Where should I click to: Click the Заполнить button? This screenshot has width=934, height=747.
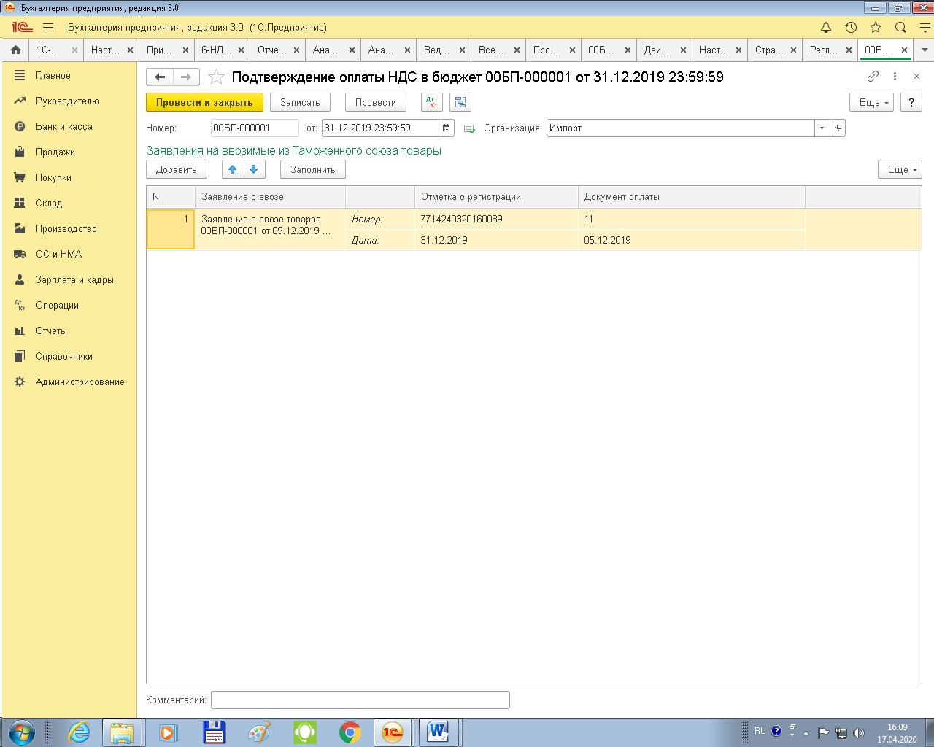click(312, 169)
